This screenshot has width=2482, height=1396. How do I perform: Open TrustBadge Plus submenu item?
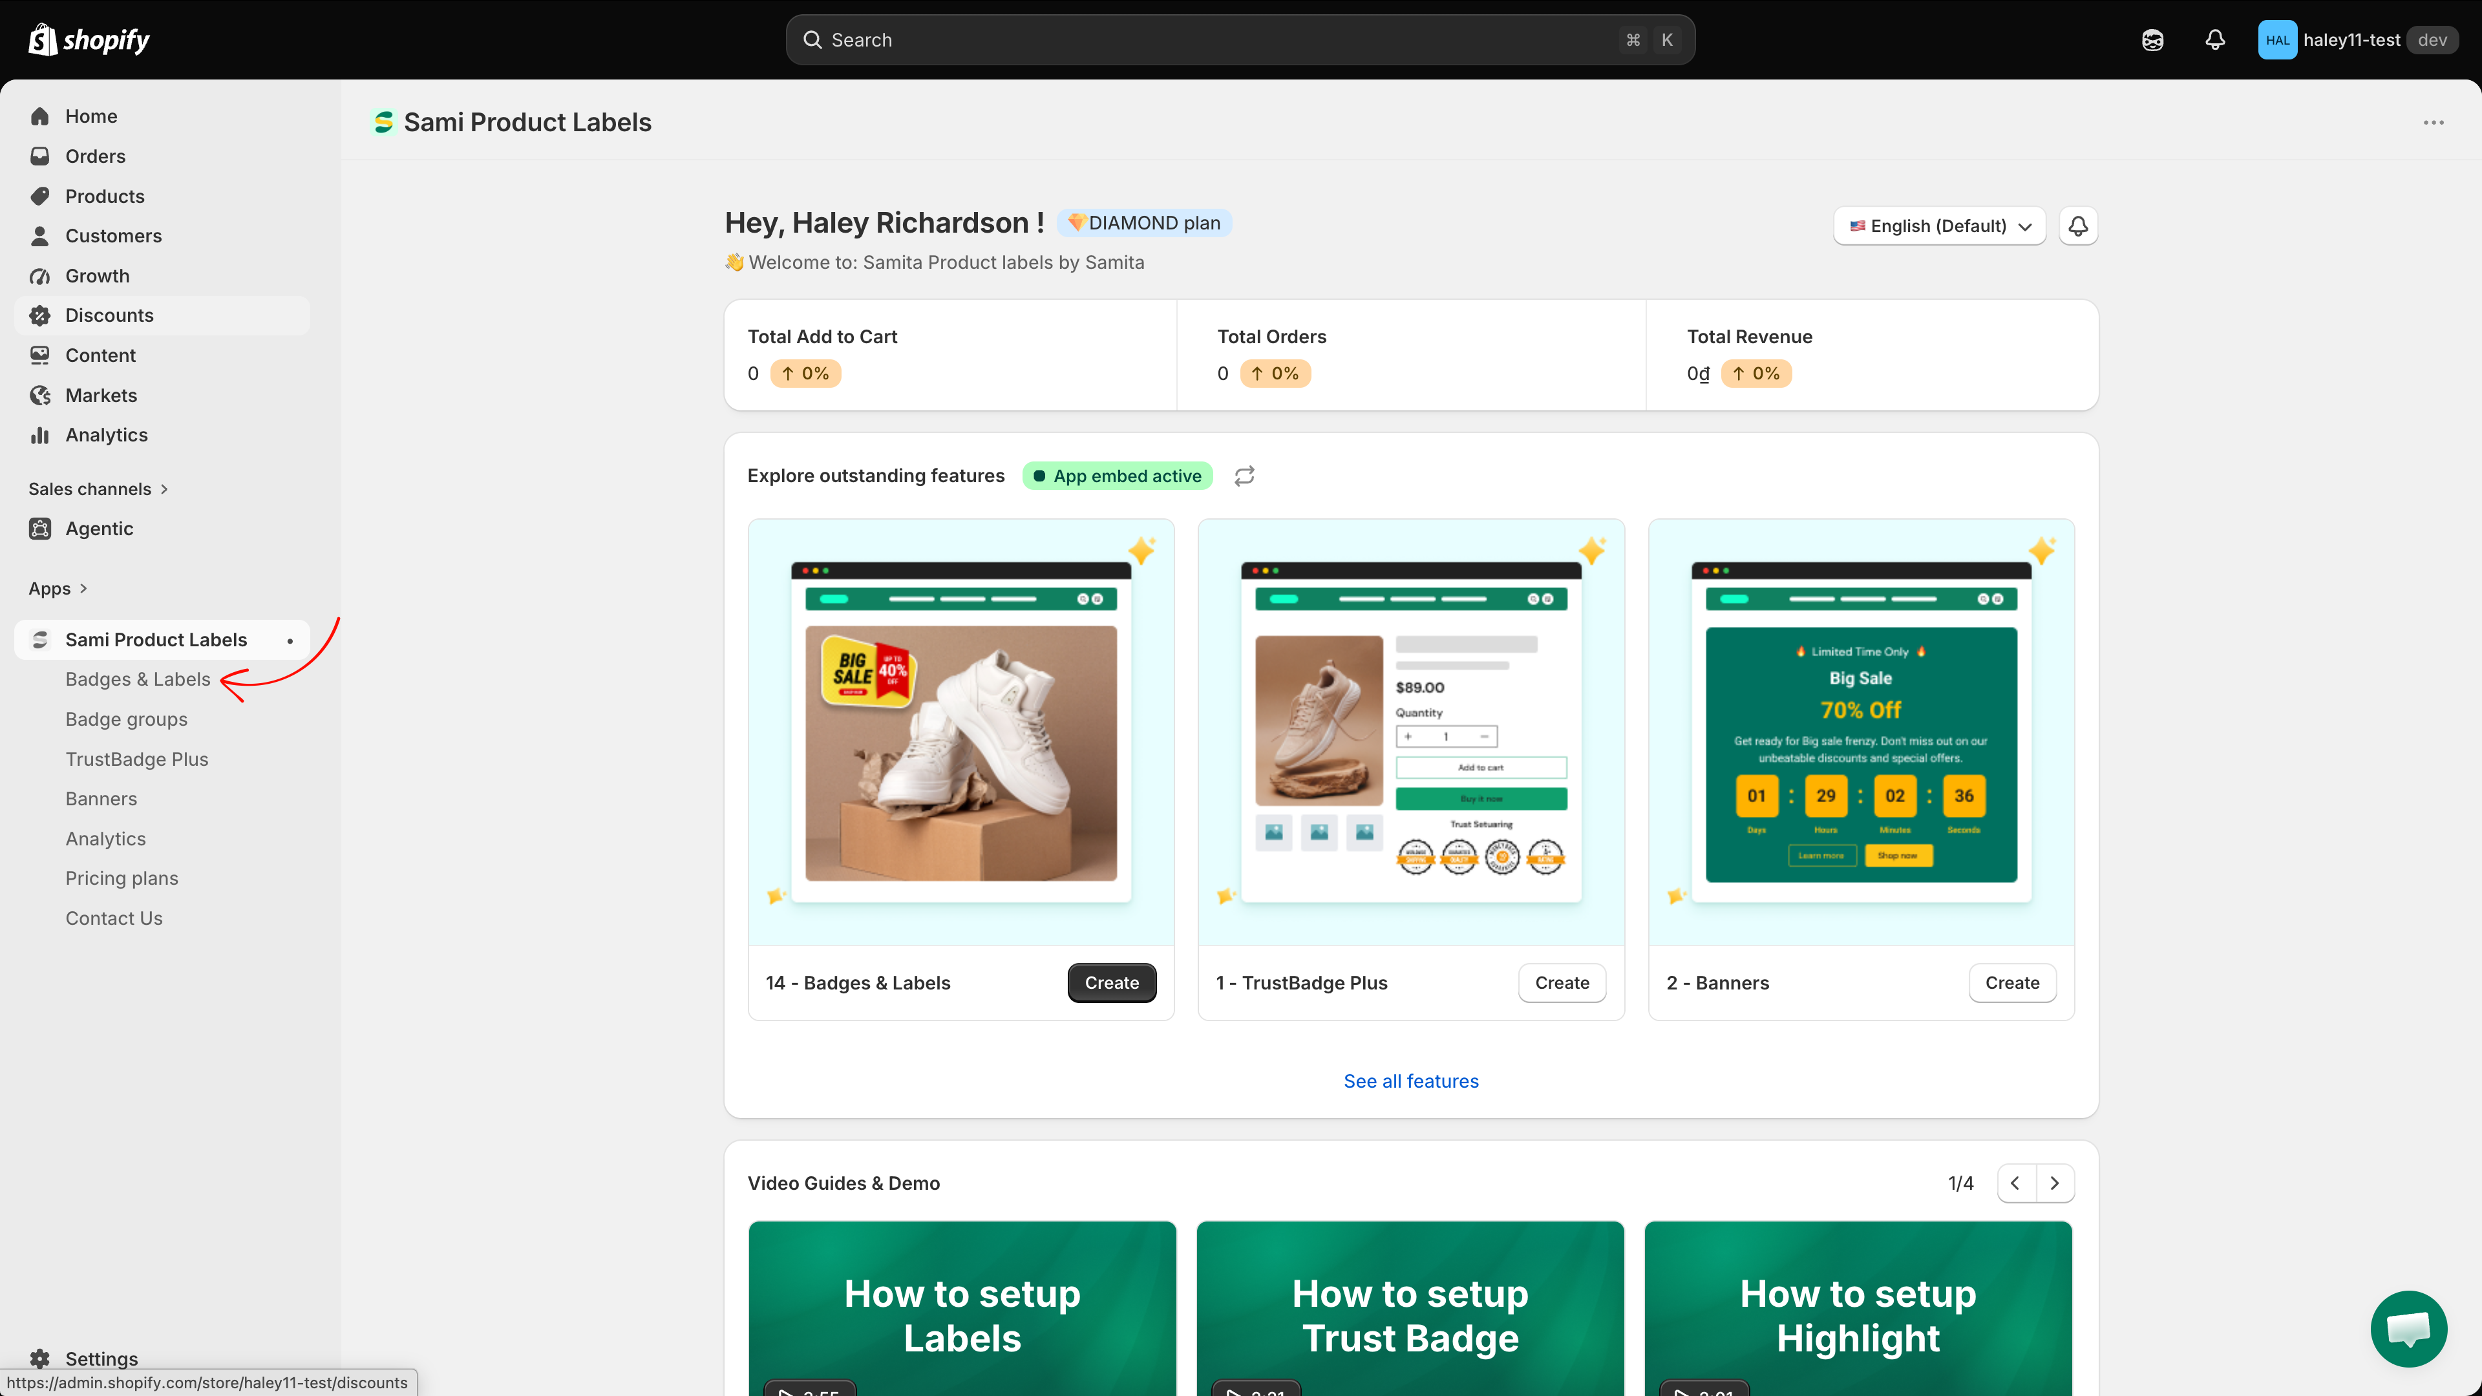coord(137,759)
